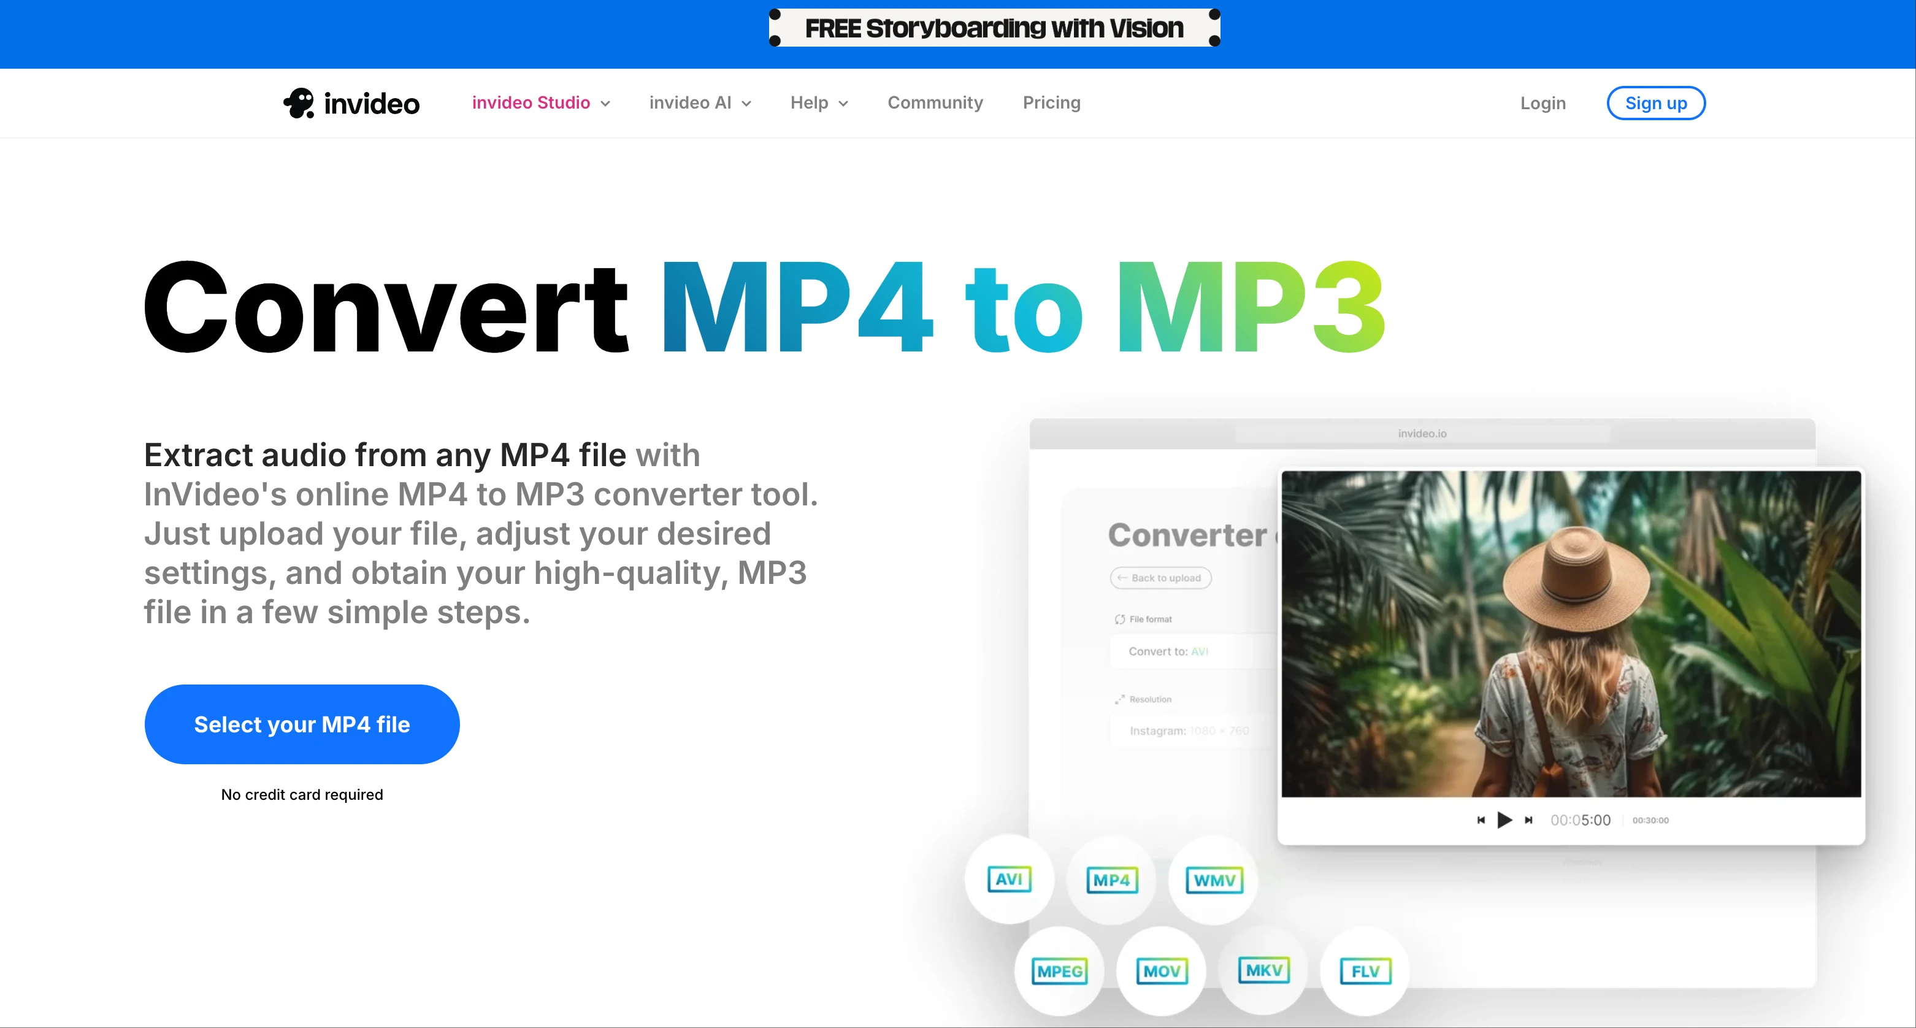Screen dimensions: 1916x1028
Task: Click the skip-to-next control
Action: click(1528, 819)
